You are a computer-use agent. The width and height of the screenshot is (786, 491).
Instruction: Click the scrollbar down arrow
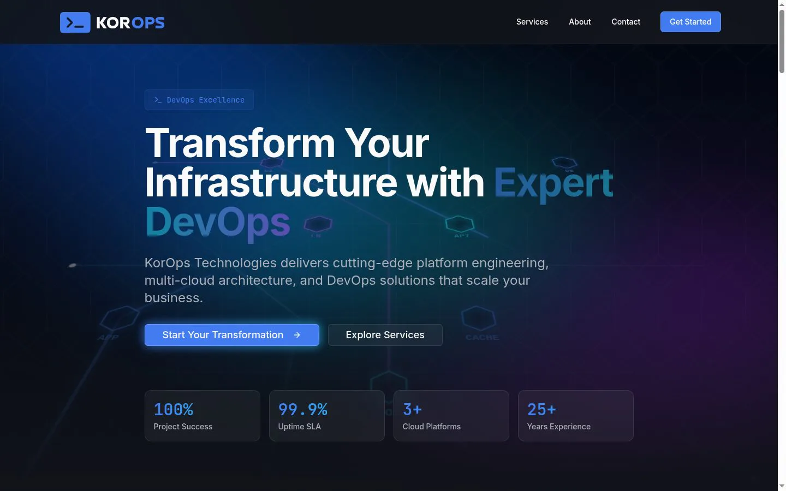[782, 486]
